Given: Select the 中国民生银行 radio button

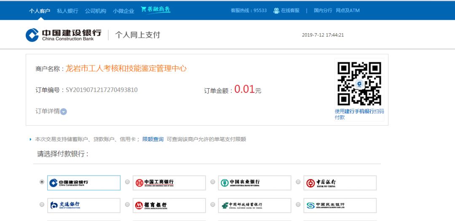Looking at the screenshot, I should click(298, 205).
